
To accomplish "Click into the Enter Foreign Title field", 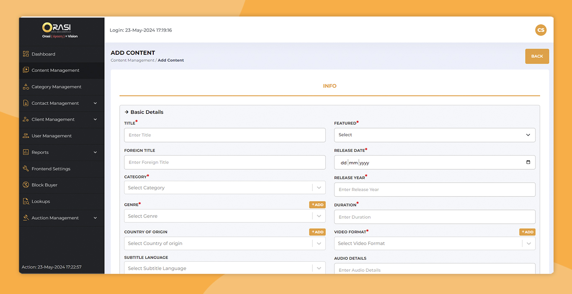I will 225,162.
